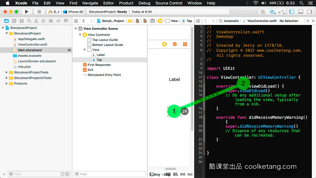This screenshot has height=178, width=316.
Task: Open the Symbol navigator
Action: click(22, 21)
